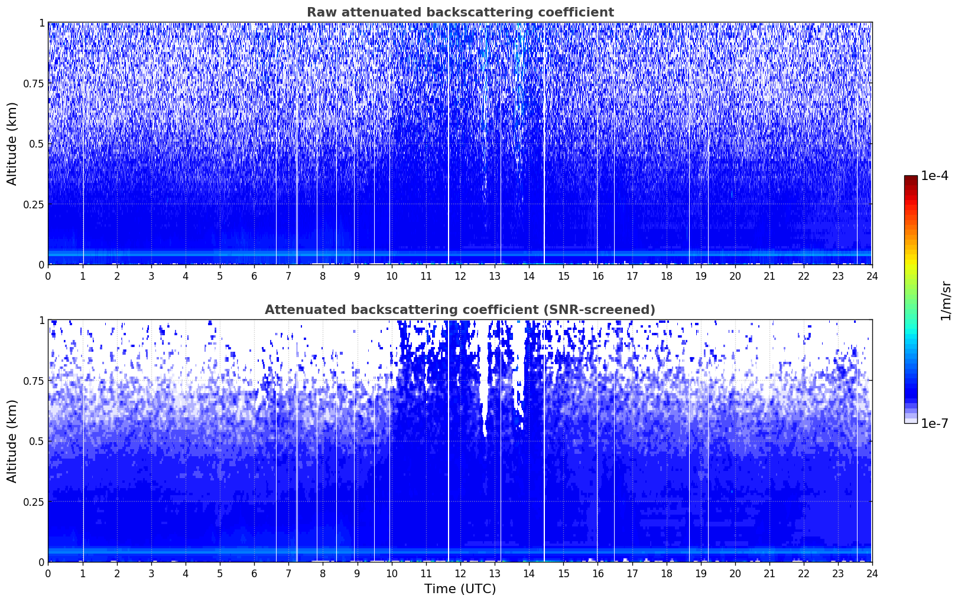Image resolution: width=958 pixels, height=602 pixels.
Task: Click the 'Raw attenuated backscattering coefficient' title
Action: point(460,12)
